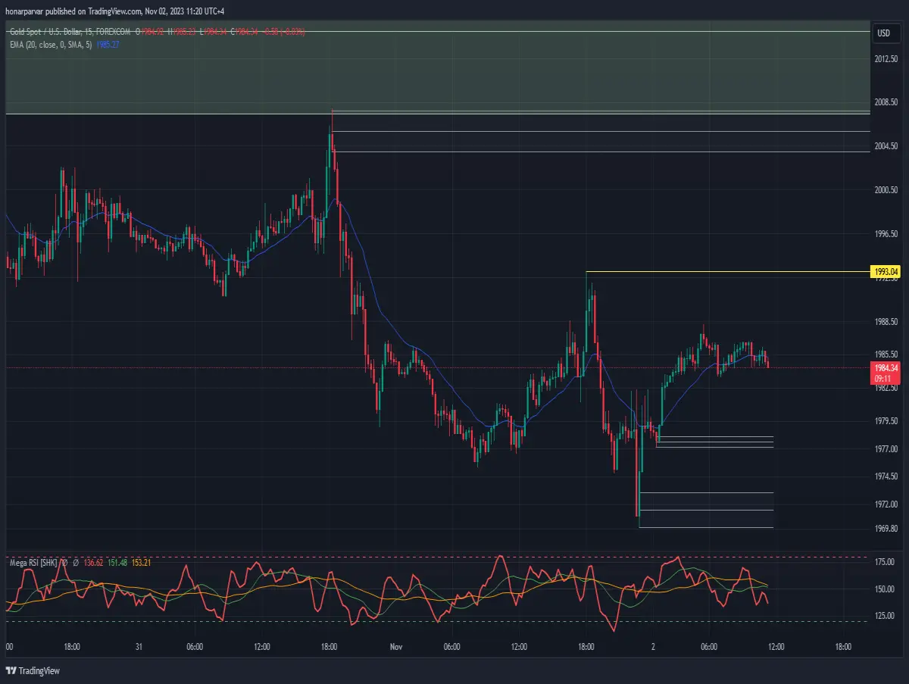This screenshot has width=909, height=684.
Task: Select the yellow 1993.04 price label
Action: 886,271
